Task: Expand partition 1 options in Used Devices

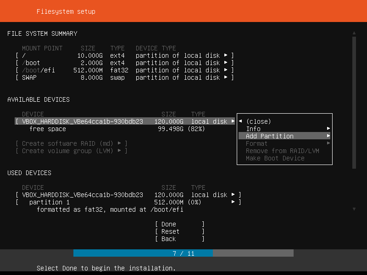Action: coord(233,202)
